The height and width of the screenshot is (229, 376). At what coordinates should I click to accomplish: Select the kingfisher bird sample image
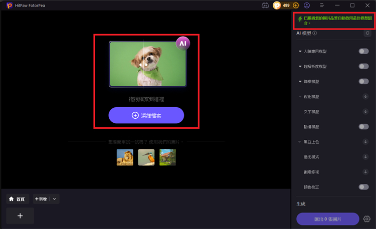(x=146, y=157)
